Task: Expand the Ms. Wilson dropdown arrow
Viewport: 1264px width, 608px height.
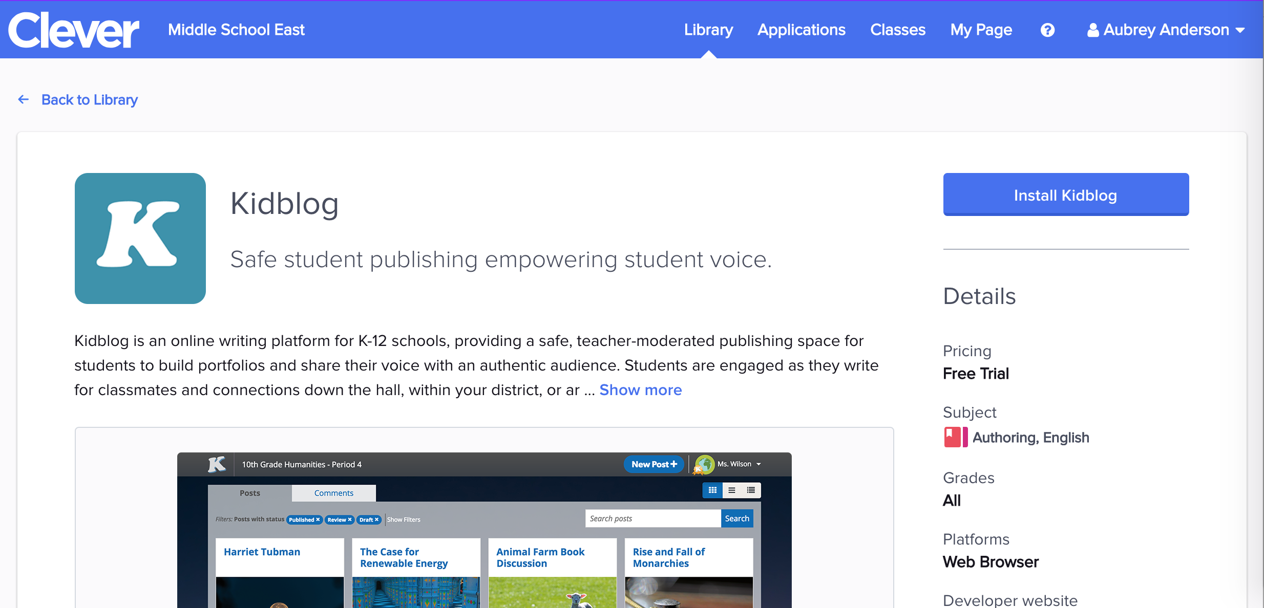Action: tap(759, 464)
